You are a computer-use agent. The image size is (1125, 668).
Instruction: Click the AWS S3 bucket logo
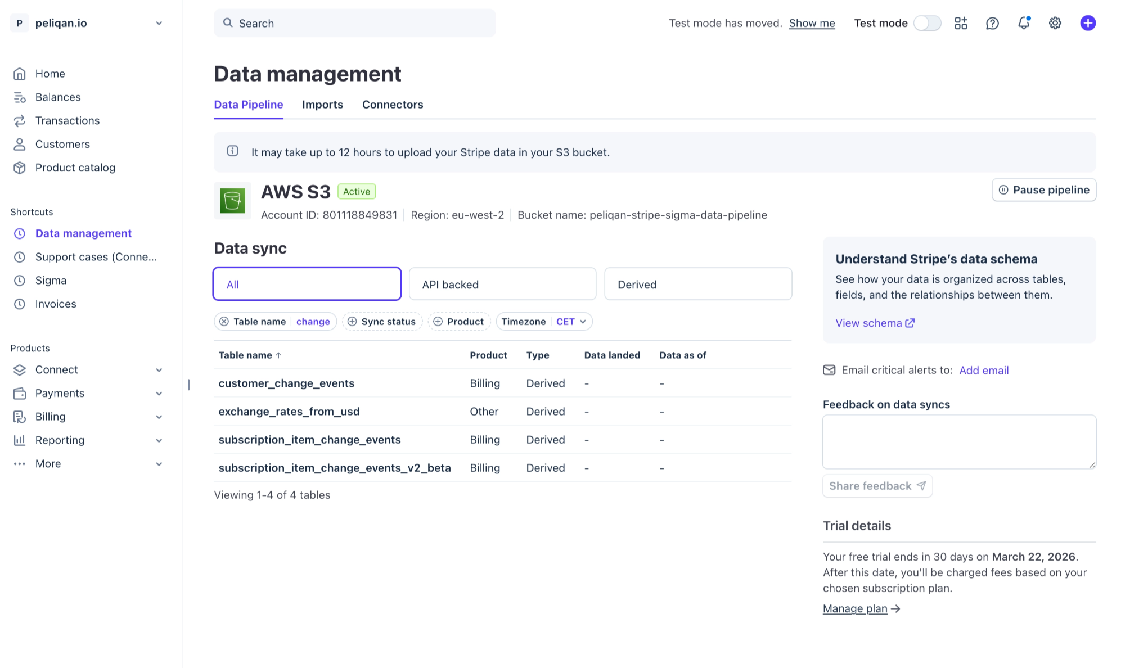tap(232, 201)
